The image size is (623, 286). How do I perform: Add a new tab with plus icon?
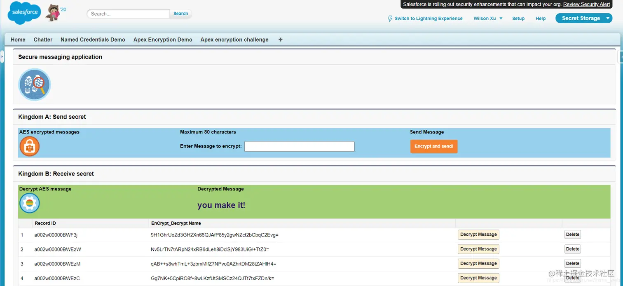(x=281, y=40)
